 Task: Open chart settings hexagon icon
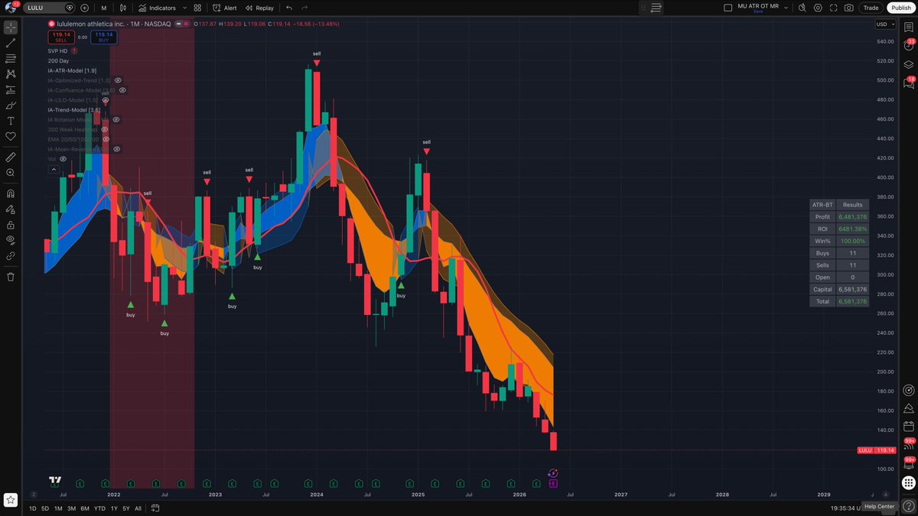[818, 8]
